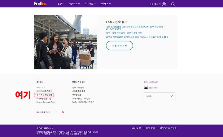
Task: Open the 추가 요금 및 기타 정보 link
Action: point(81,99)
